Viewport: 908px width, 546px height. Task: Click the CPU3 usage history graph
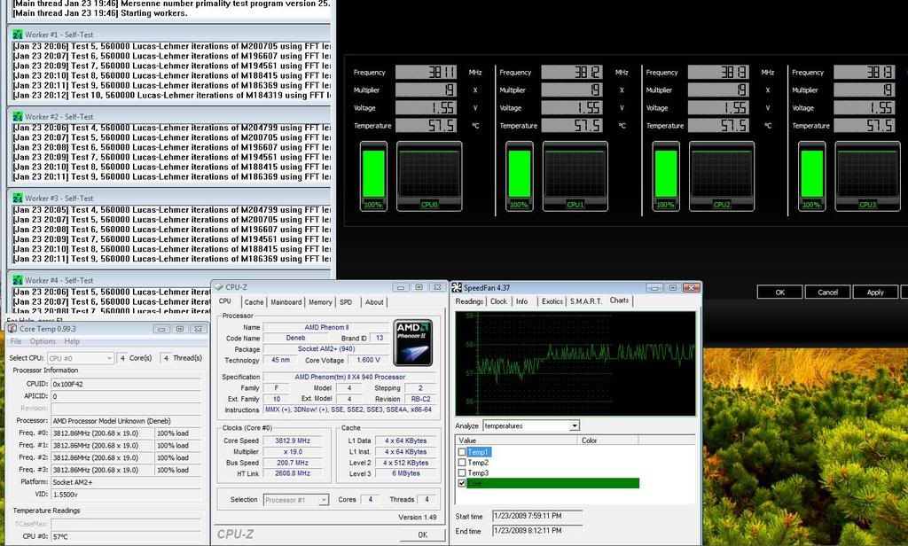click(867, 176)
